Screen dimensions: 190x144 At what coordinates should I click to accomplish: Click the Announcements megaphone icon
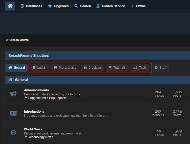point(13,94)
